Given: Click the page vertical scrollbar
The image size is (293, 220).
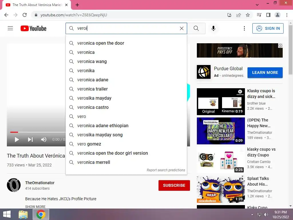Looking at the screenshot, I should click(291, 50).
